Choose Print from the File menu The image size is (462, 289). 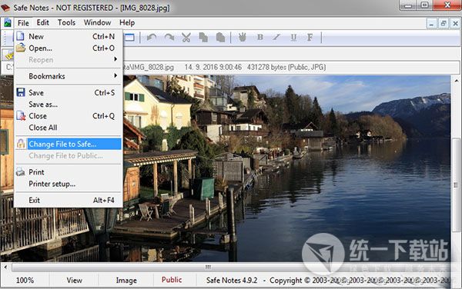coord(69,172)
